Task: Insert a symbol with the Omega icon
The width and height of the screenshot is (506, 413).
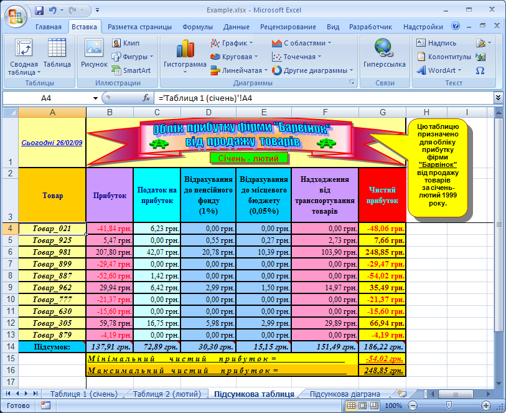Action: pyautogui.click(x=480, y=70)
